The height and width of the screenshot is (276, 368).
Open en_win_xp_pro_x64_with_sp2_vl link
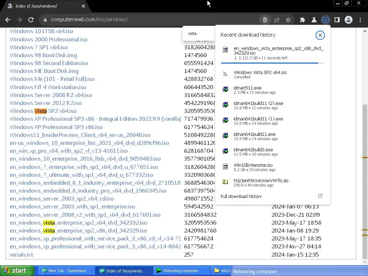click(x=69, y=151)
